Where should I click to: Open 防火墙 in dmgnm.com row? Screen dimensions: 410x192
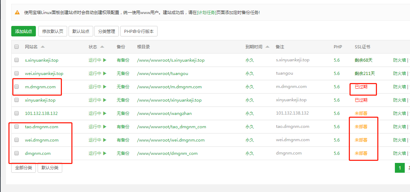[399, 153]
